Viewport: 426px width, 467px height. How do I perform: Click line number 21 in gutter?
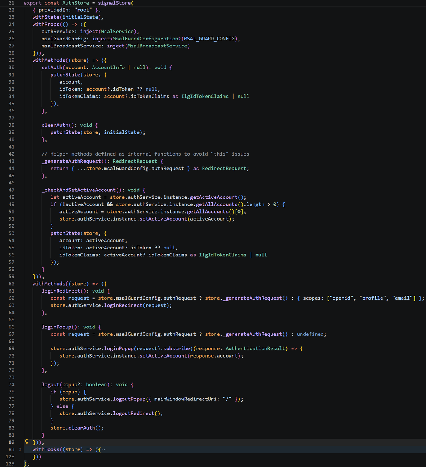(11, 3)
